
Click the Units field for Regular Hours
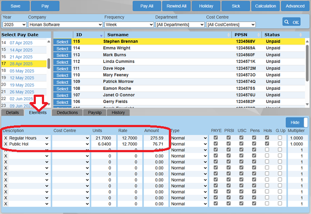[x=103, y=138]
